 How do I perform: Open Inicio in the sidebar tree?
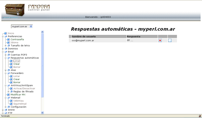coord(11,33)
